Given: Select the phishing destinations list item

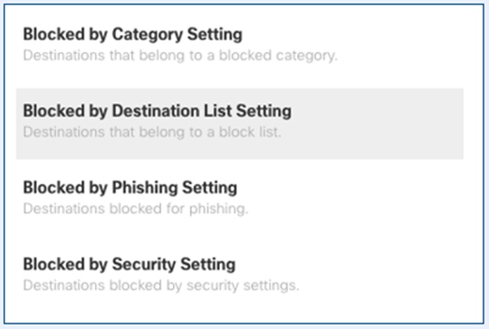Looking at the screenshot, I should point(130,198).
